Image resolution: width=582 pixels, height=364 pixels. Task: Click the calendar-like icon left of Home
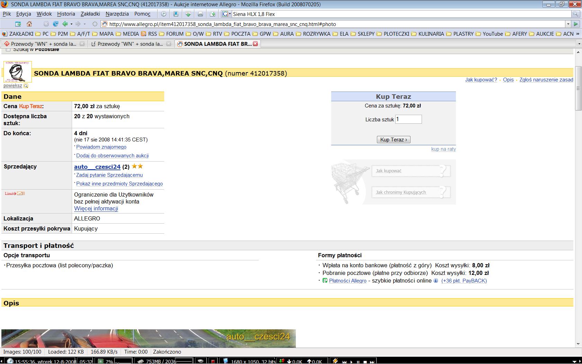coord(18,24)
